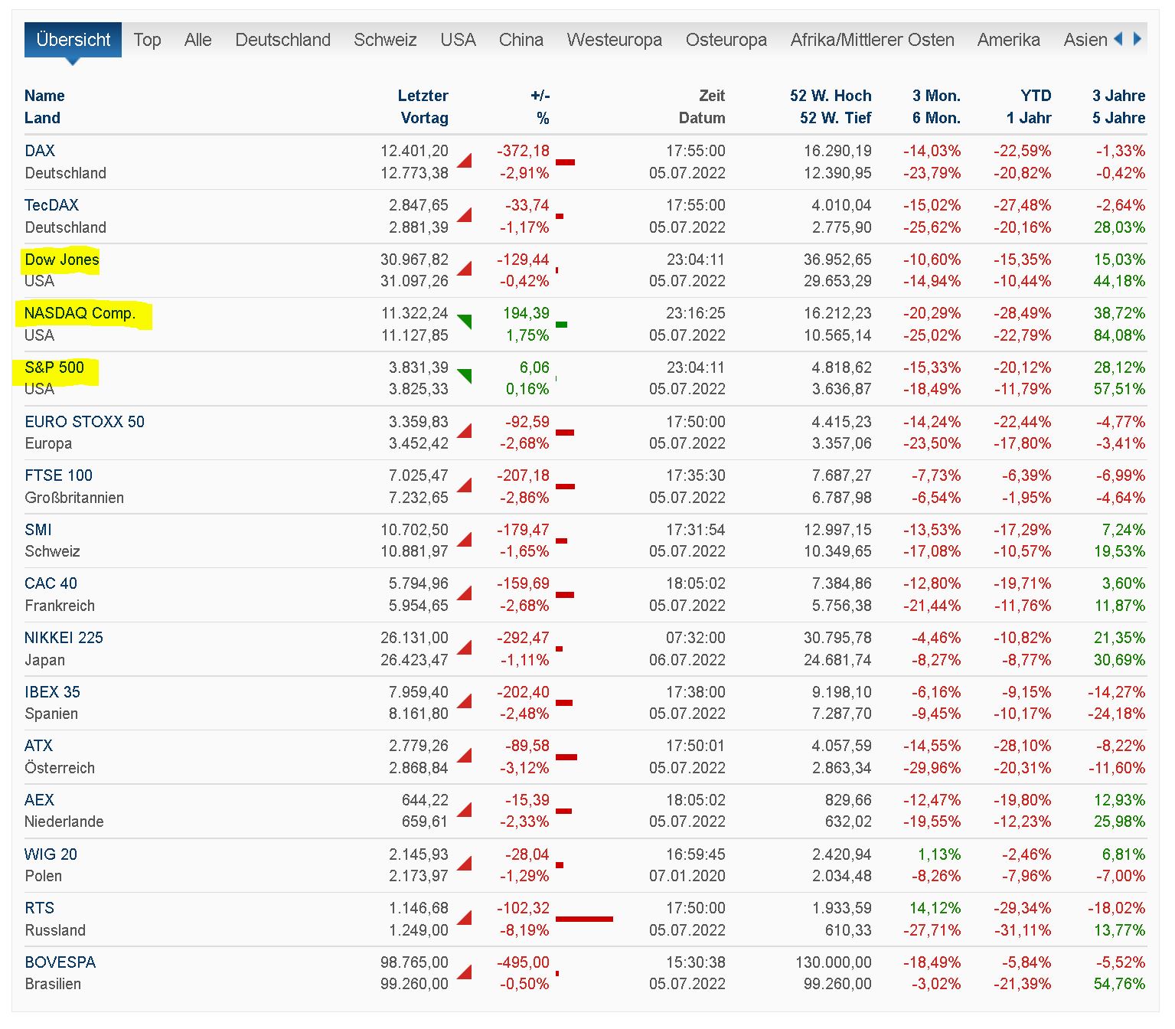
Task: Click ATX YTD value -28,10%
Action: tap(1023, 746)
